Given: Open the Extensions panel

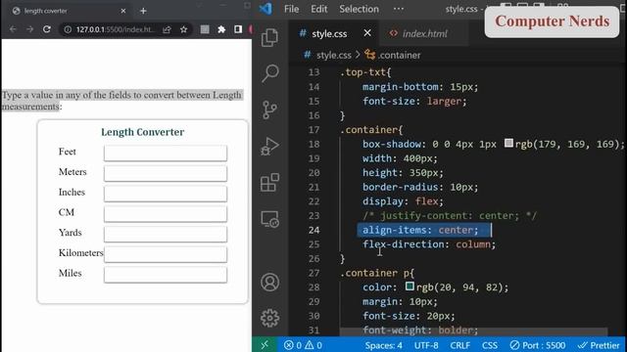Looking at the screenshot, I should pos(270,183).
